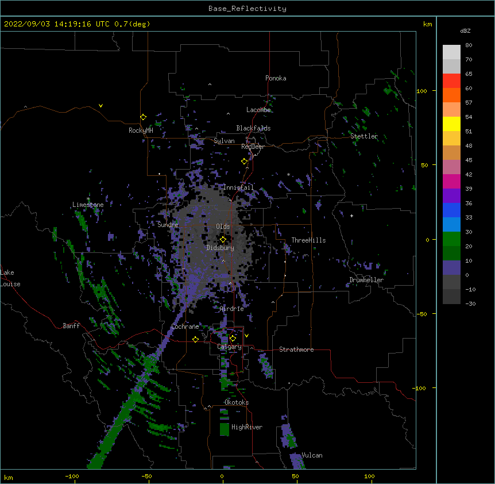The height and width of the screenshot is (484, 495).
Task: Select the Okotoks label
Action: [x=237, y=402]
